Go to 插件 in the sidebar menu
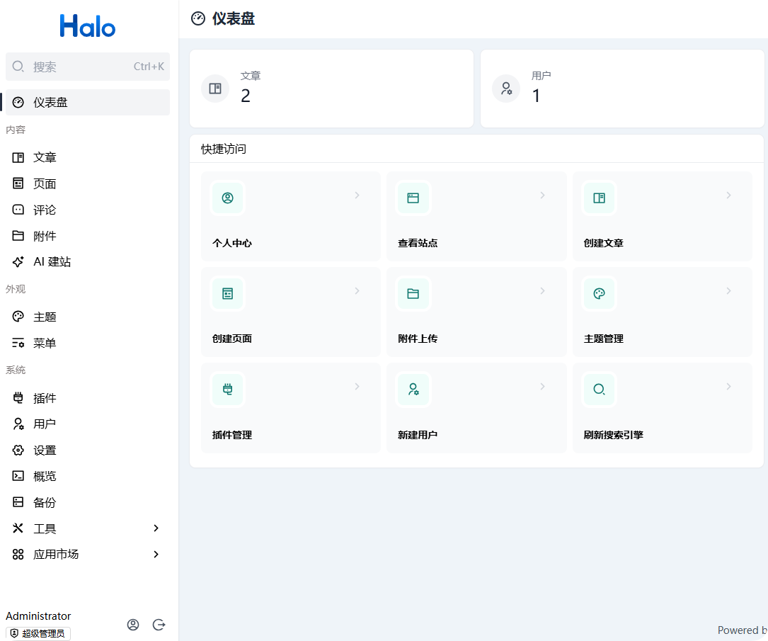The height and width of the screenshot is (641, 768). (45, 398)
